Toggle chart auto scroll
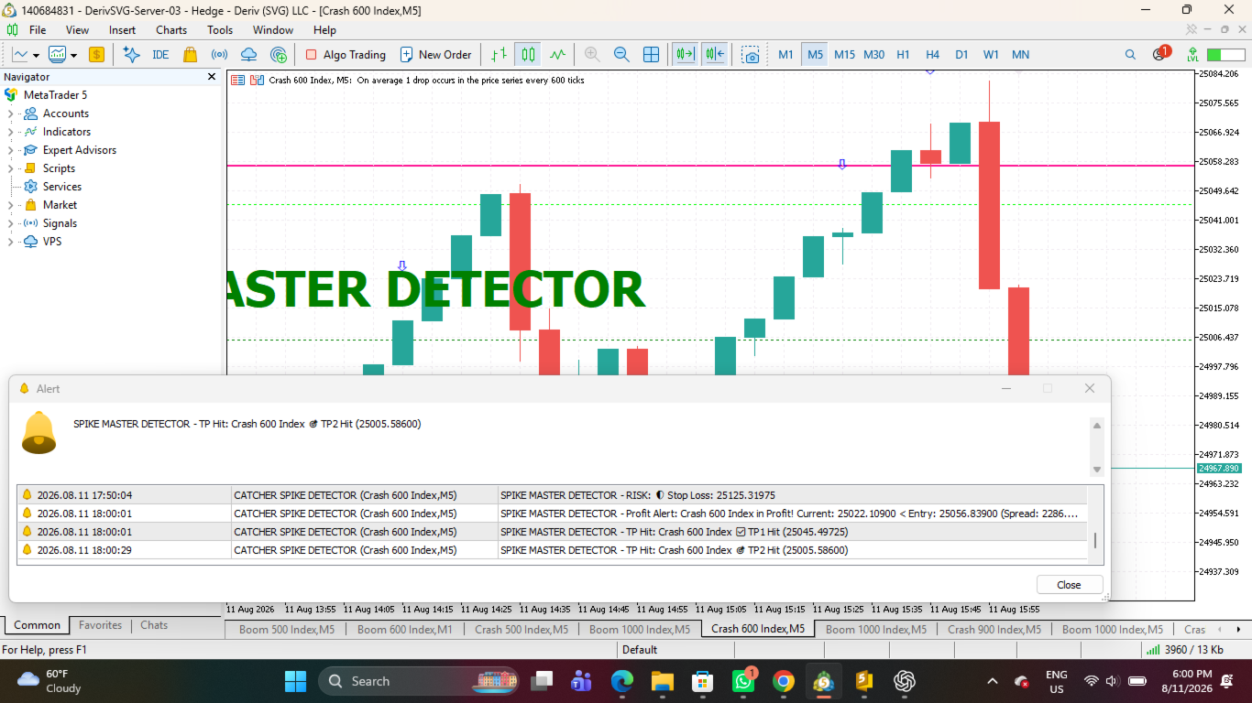This screenshot has height=703, width=1252. click(x=685, y=55)
